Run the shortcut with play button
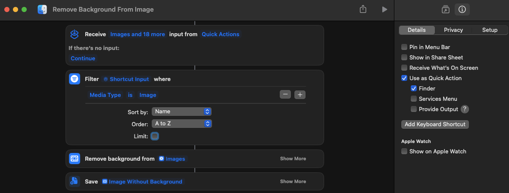Viewport: 509px width, 193px height. (384, 9)
